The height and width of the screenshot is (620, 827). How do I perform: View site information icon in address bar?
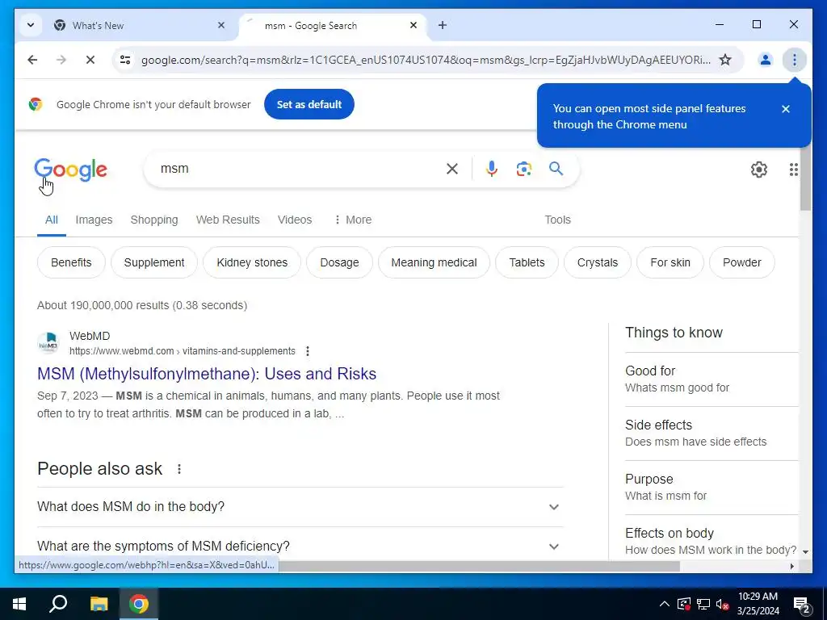tap(125, 60)
